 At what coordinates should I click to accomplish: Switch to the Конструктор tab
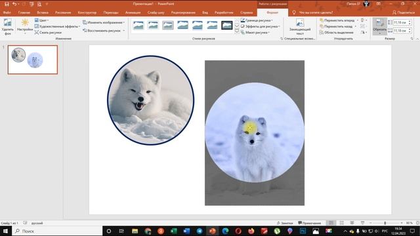pos(87,12)
